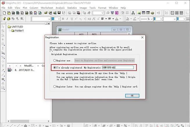Close the Registration dialog

[x=142, y=37]
